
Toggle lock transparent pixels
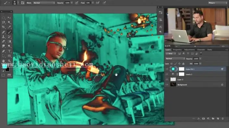(x=172, y=64)
